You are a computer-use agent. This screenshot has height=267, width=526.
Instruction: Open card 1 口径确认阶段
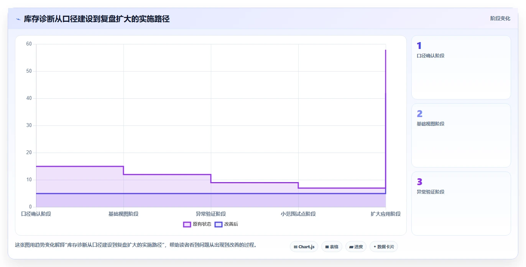(x=461, y=67)
